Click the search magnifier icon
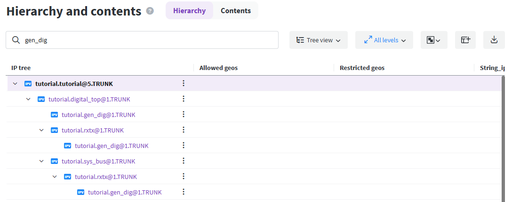512x202 pixels. click(16, 40)
